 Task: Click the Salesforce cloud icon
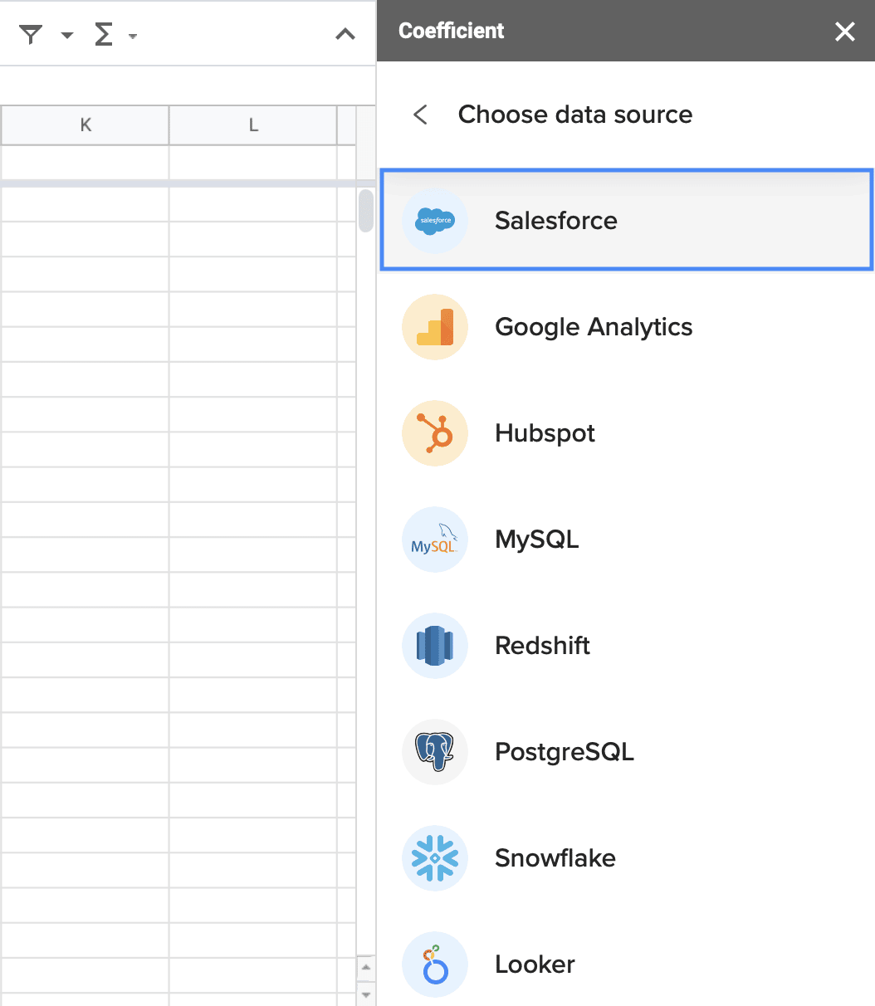pyautogui.click(x=435, y=221)
